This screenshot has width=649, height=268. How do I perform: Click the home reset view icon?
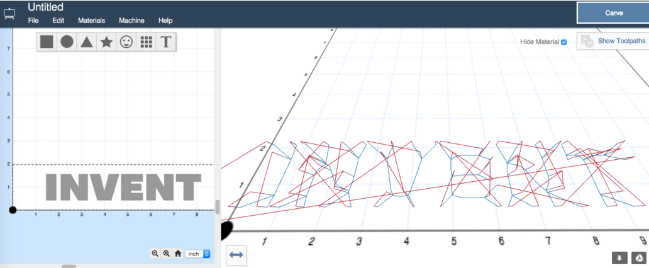coord(178,254)
